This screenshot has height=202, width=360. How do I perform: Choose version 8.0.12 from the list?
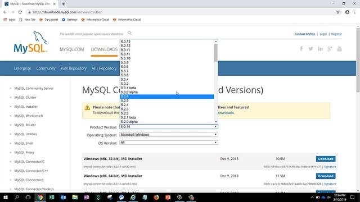click(167, 46)
